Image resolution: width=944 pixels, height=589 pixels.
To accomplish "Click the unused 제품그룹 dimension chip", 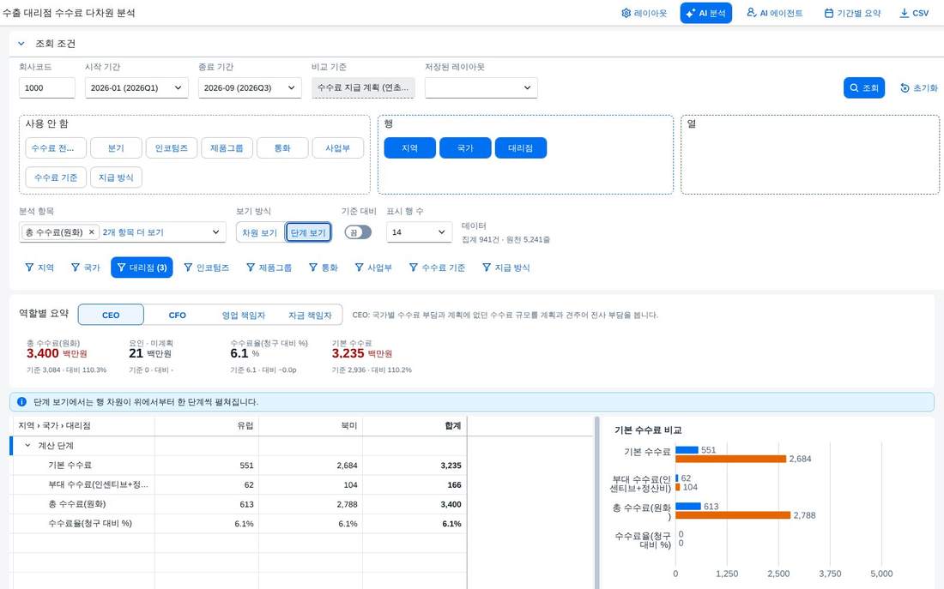I will tap(227, 148).
